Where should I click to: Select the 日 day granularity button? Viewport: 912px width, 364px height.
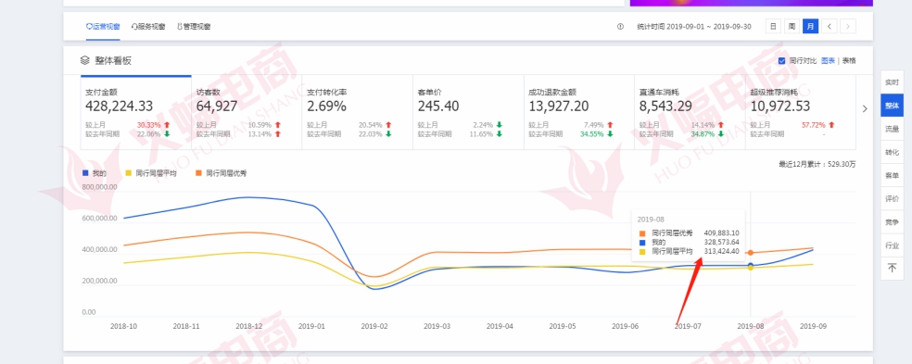(x=773, y=26)
